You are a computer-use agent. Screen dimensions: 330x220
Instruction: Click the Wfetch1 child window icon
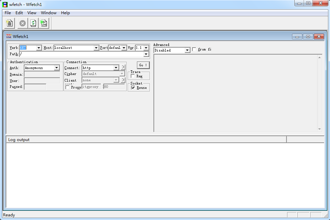coord(9,36)
